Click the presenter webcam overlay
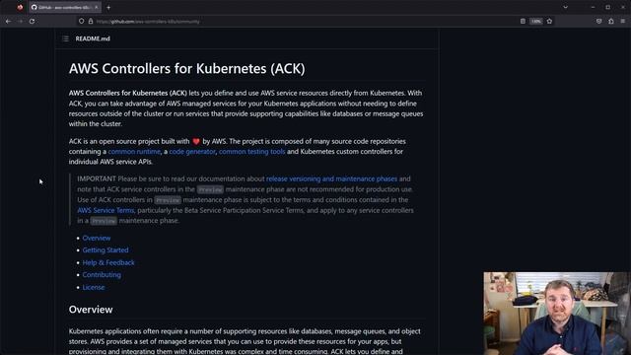This screenshot has width=631, height=355. pos(557,314)
